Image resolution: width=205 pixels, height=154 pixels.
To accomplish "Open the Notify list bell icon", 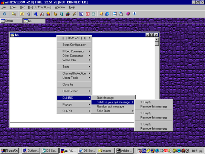I will click(101, 14).
